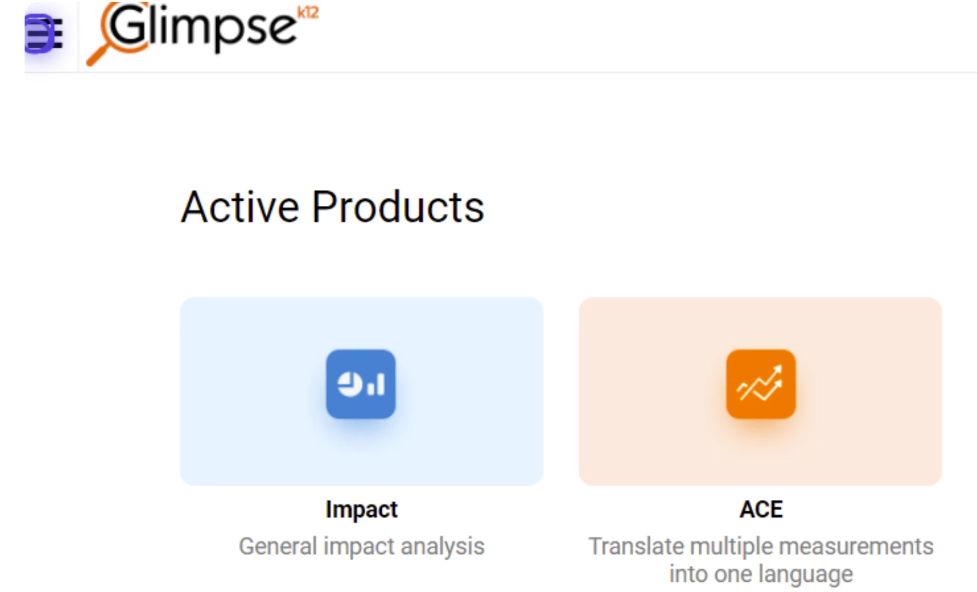Click the k12 superscript in logo
Screen dimensions: 977x592
tap(308, 13)
